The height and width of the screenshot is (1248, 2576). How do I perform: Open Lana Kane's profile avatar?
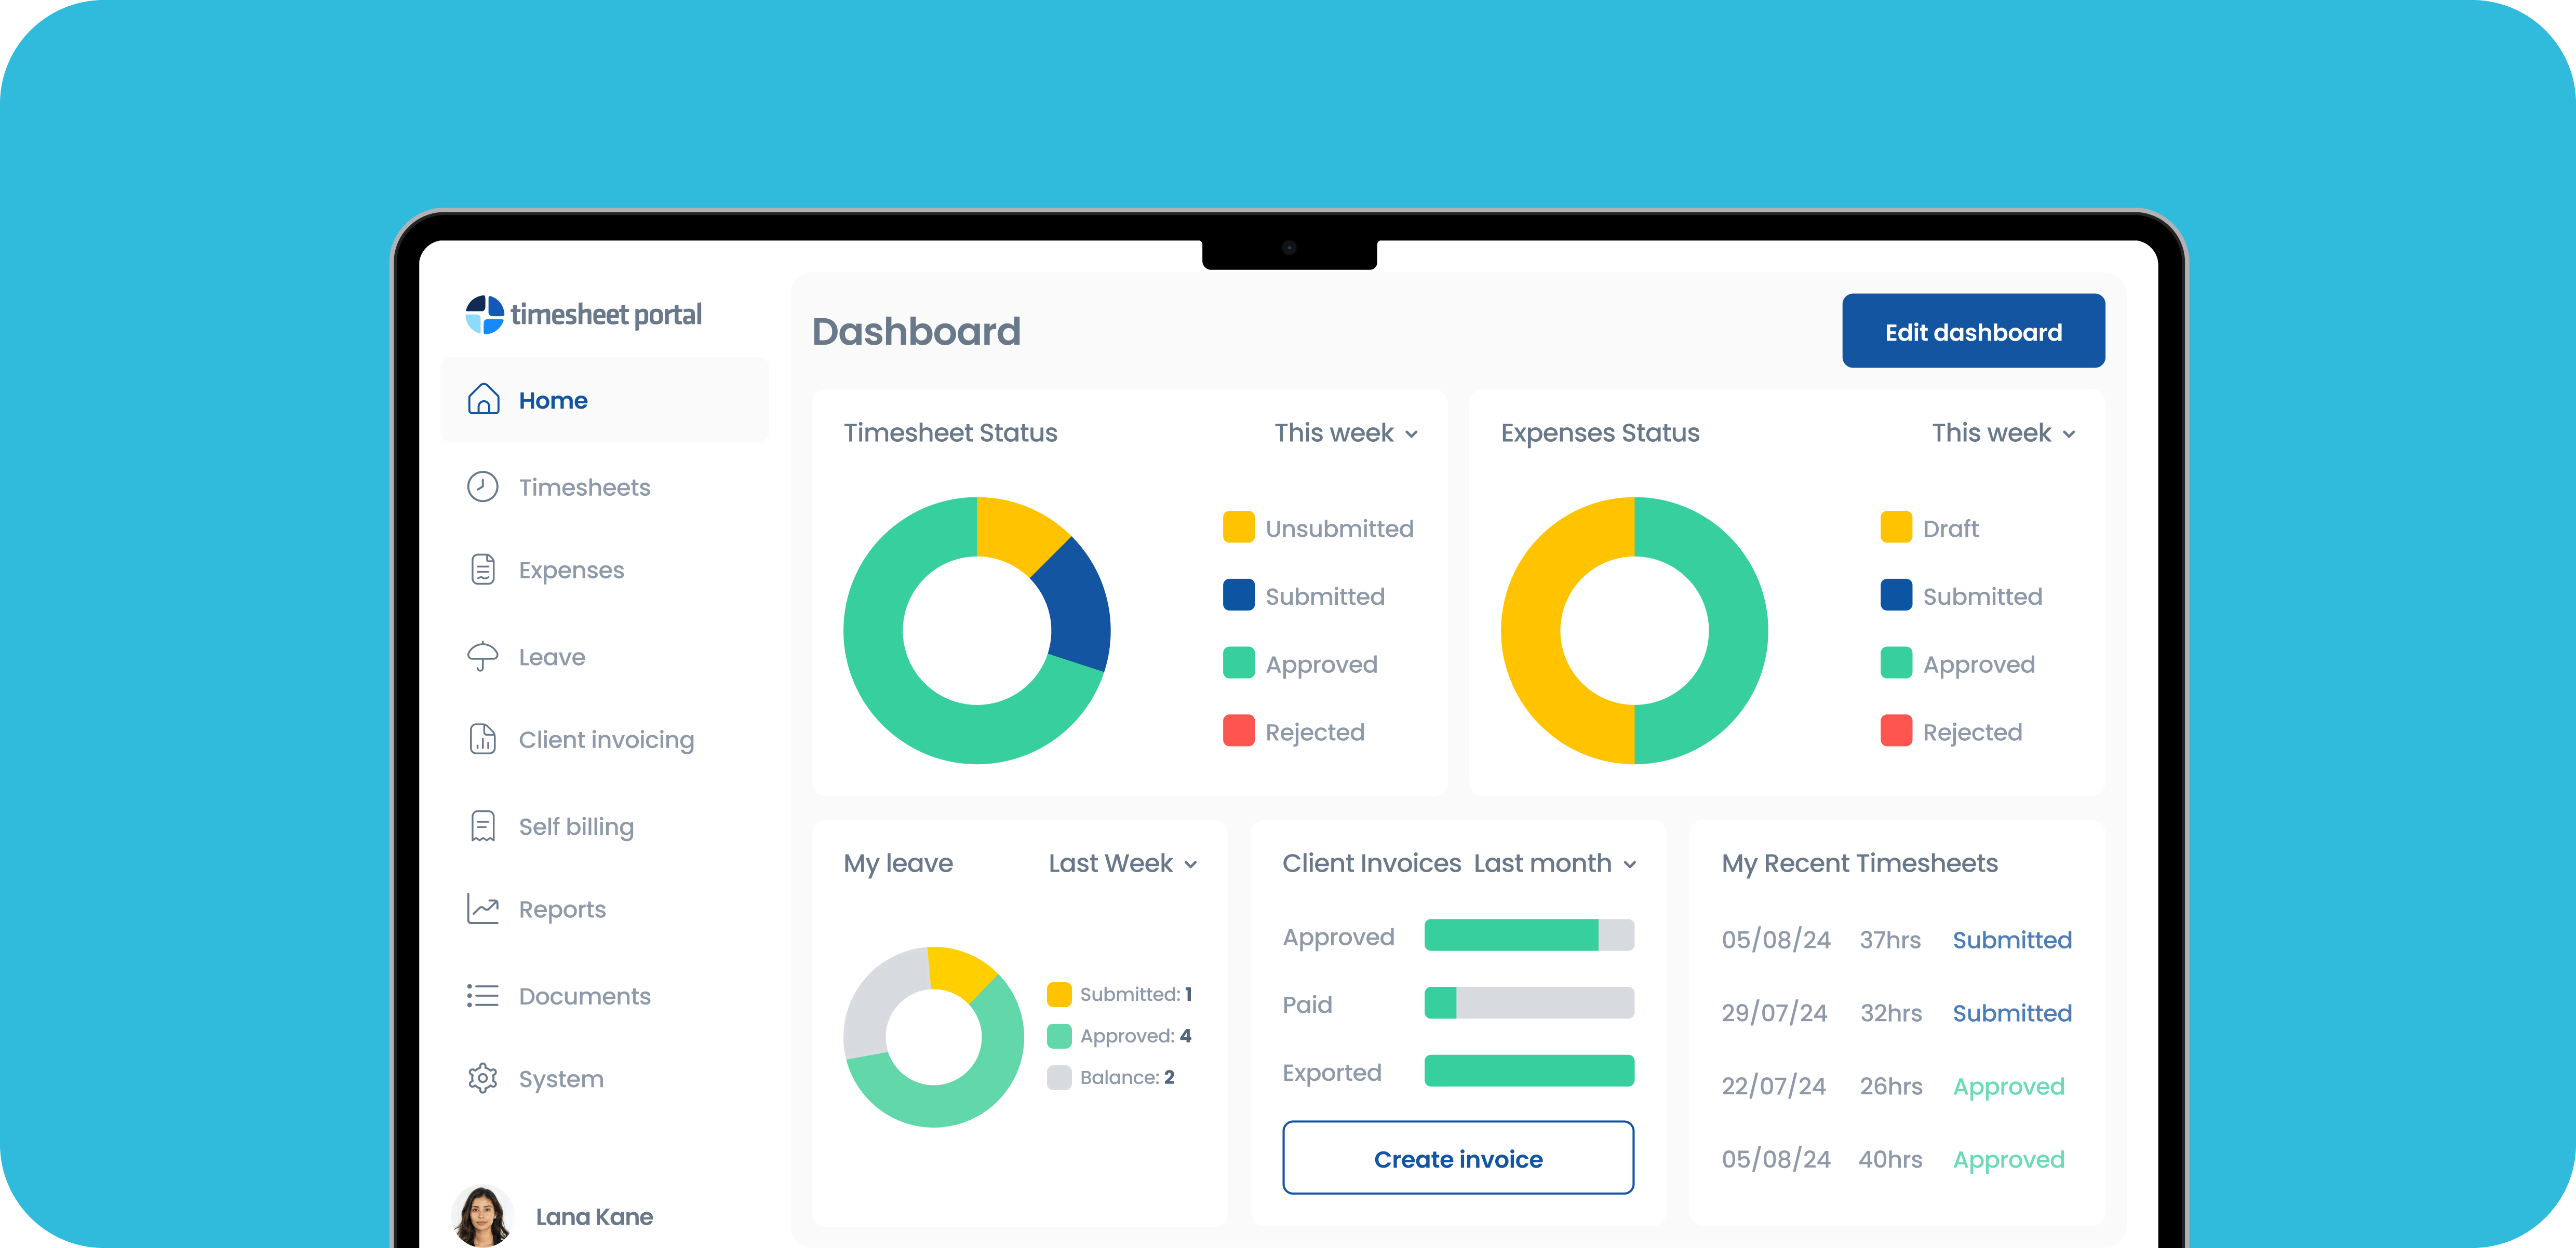(482, 1216)
